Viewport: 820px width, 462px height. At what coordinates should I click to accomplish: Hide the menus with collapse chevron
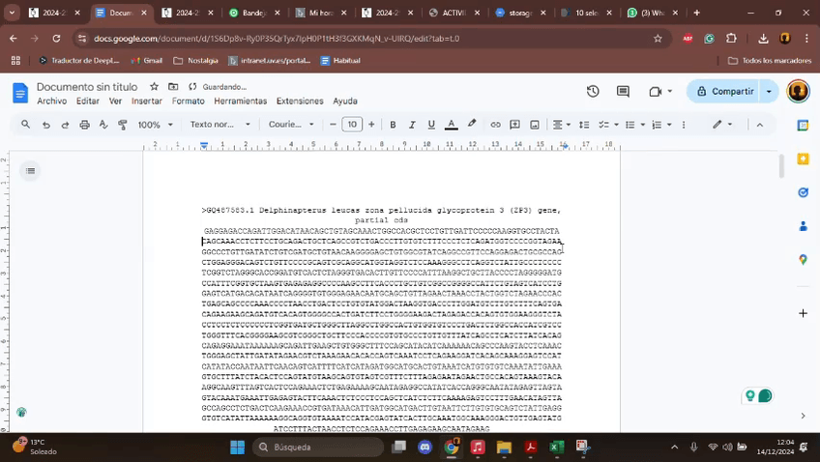tap(760, 125)
